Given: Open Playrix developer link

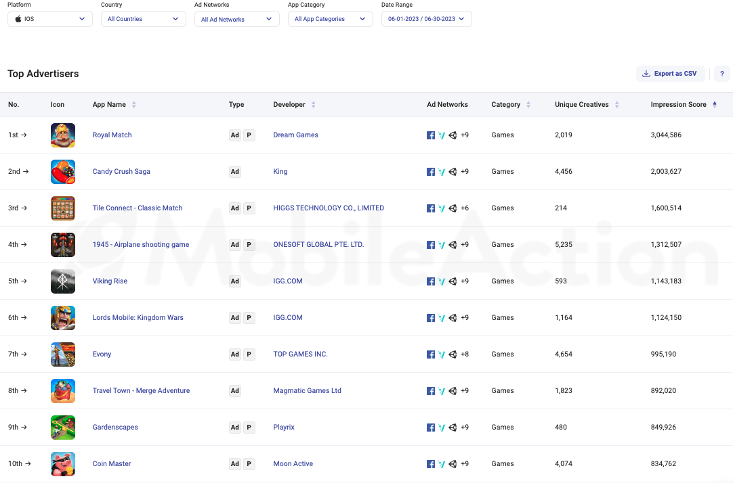Looking at the screenshot, I should [284, 427].
